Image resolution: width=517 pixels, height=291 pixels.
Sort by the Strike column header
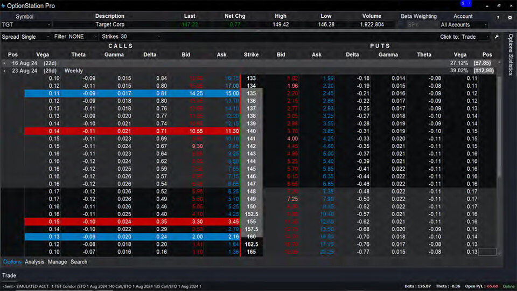click(251, 55)
